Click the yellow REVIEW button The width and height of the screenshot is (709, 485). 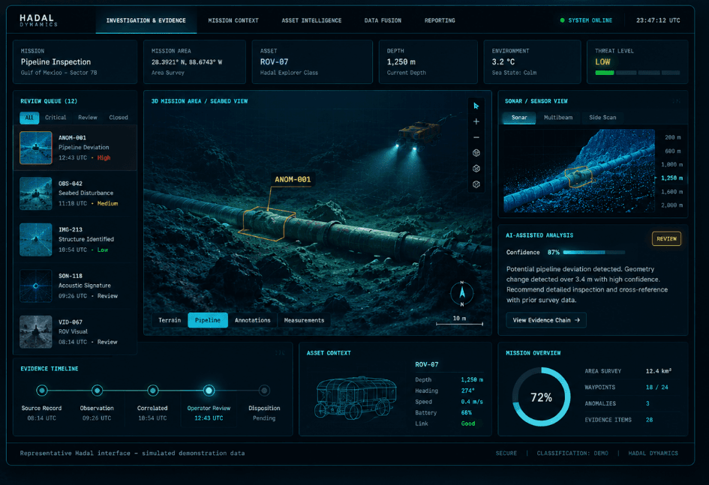(666, 239)
